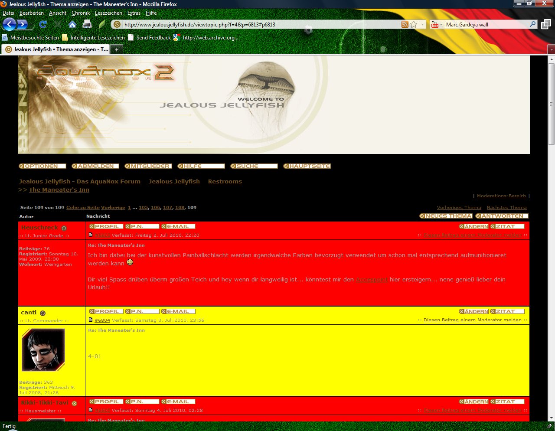Screen dimensions: 555x431
Task: Open the Lesezeichen menu
Action: 108,13
